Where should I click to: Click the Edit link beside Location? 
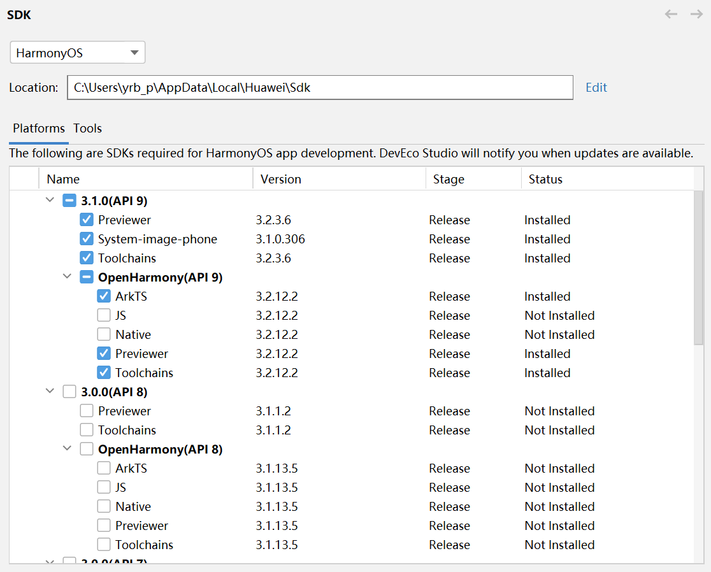596,87
